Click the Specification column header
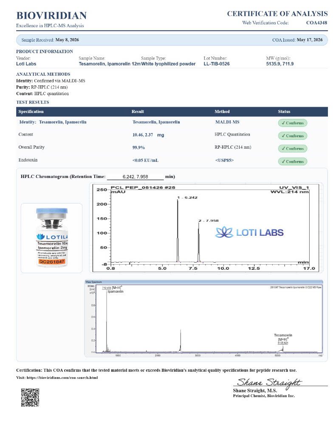Screen dimensions: 336x435 [31, 112]
